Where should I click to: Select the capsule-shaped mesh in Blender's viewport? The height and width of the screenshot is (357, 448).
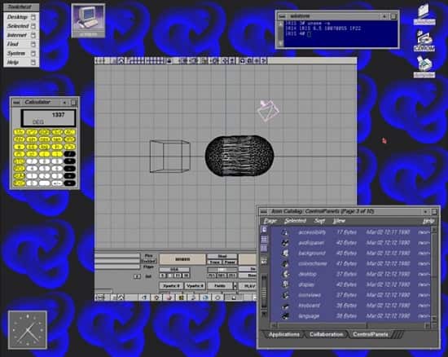click(239, 156)
